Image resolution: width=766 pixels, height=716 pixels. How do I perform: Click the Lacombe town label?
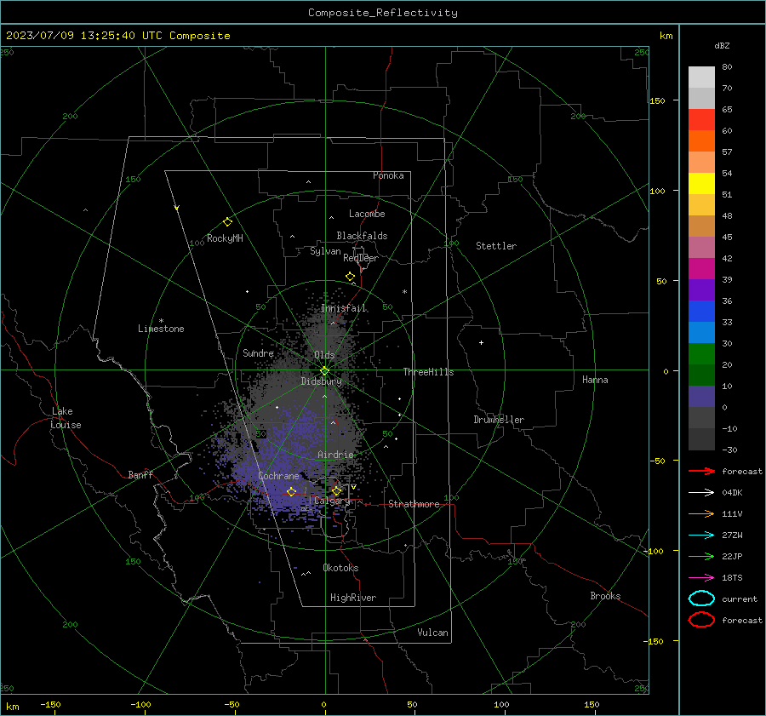367,214
